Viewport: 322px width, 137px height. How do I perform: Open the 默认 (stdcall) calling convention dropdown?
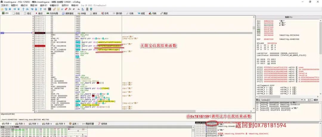tap(279, 100)
